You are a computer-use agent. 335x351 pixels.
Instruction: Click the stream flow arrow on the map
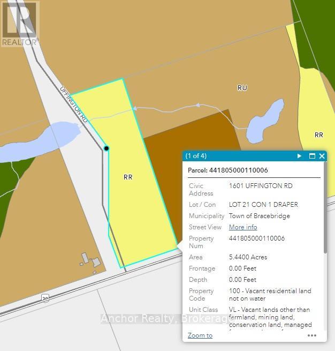click(134, 108)
